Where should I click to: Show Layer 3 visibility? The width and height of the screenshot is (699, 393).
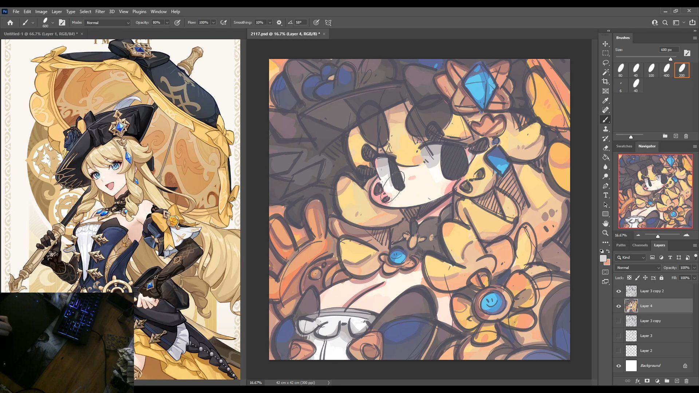[x=619, y=336]
